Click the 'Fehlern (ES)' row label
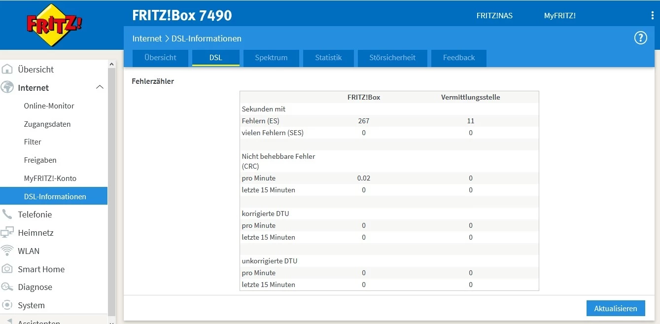 pos(261,121)
